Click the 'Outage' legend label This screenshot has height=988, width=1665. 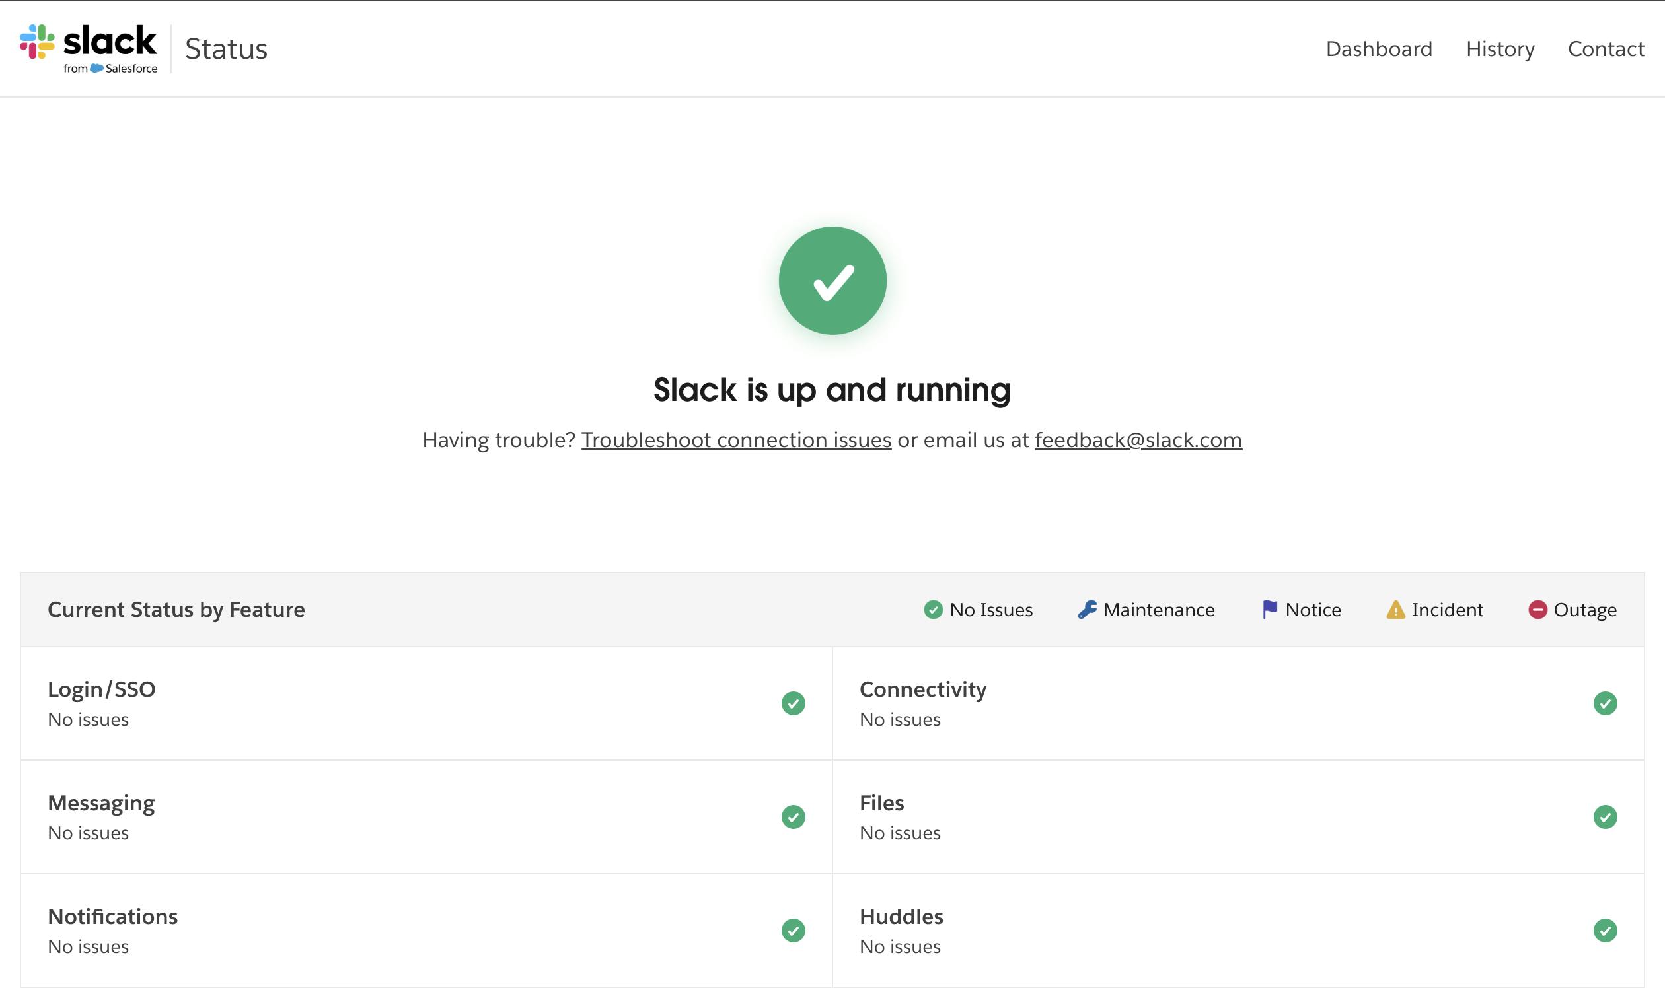pos(1585,610)
